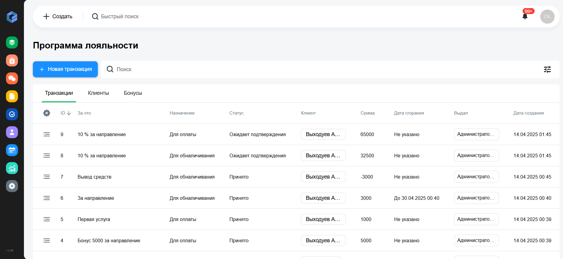Switch to the Транзакции tab
Viewport: 563px width, 259px height.
point(59,93)
